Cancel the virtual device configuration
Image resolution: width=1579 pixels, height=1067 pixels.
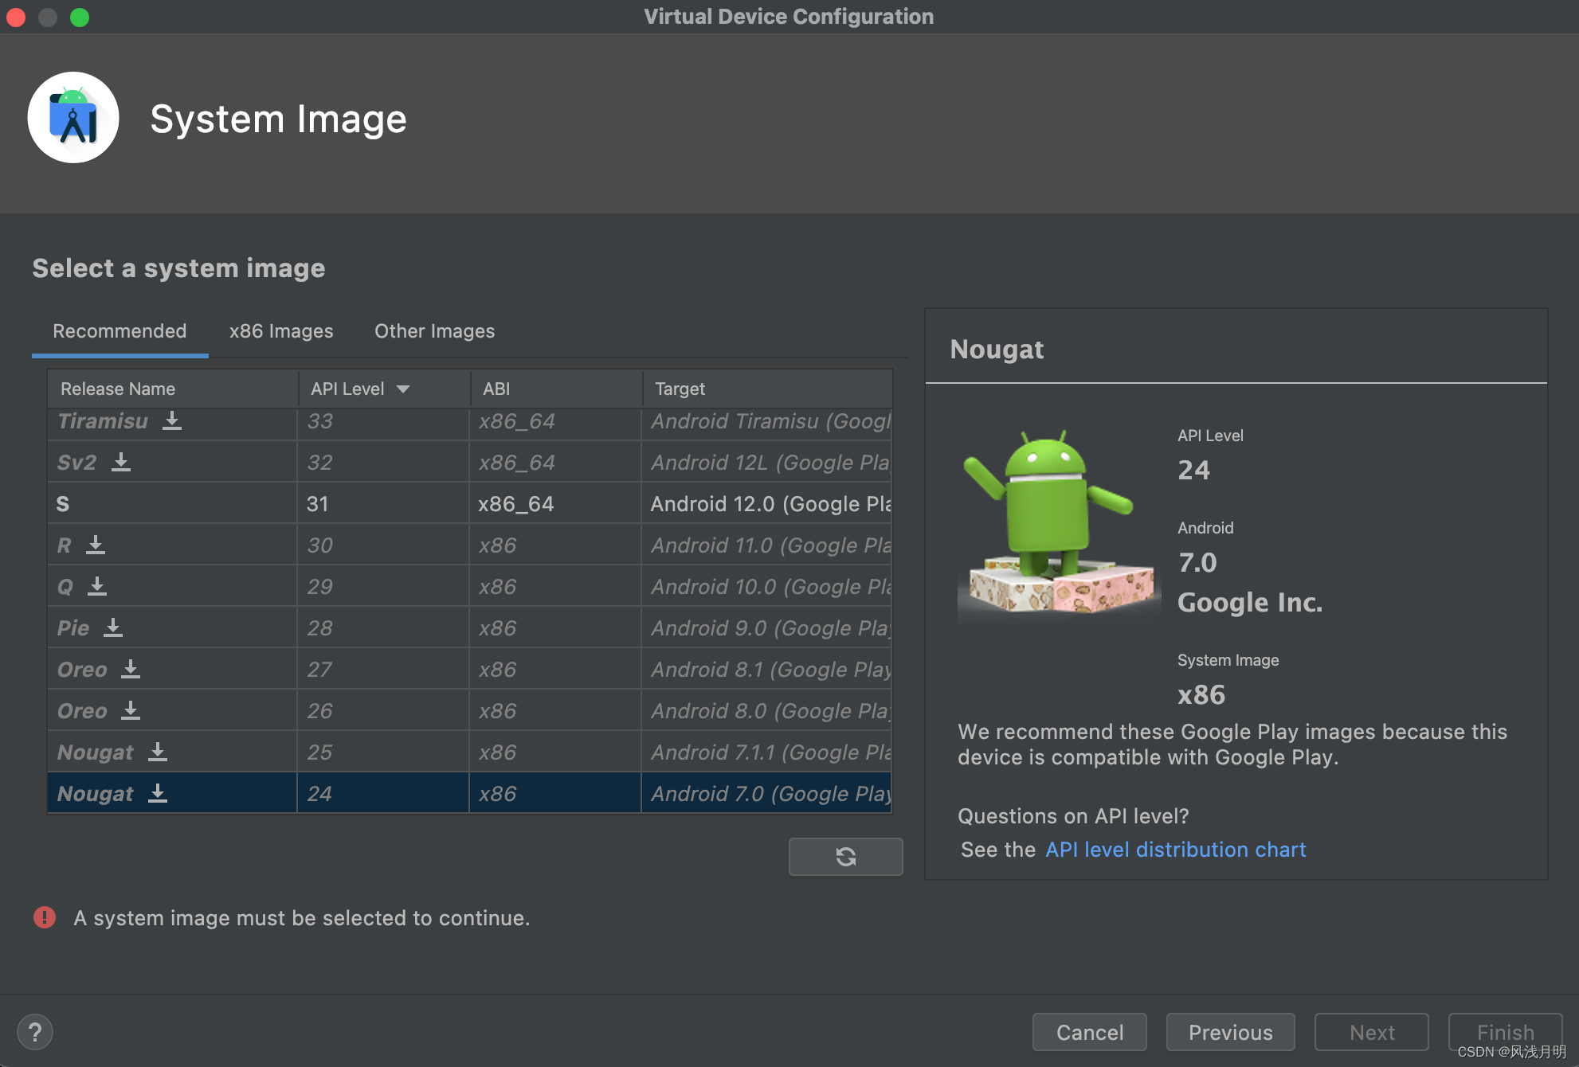point(1089,1033)
